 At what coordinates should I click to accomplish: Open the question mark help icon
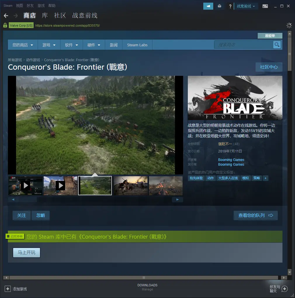[x=230, y=6]
